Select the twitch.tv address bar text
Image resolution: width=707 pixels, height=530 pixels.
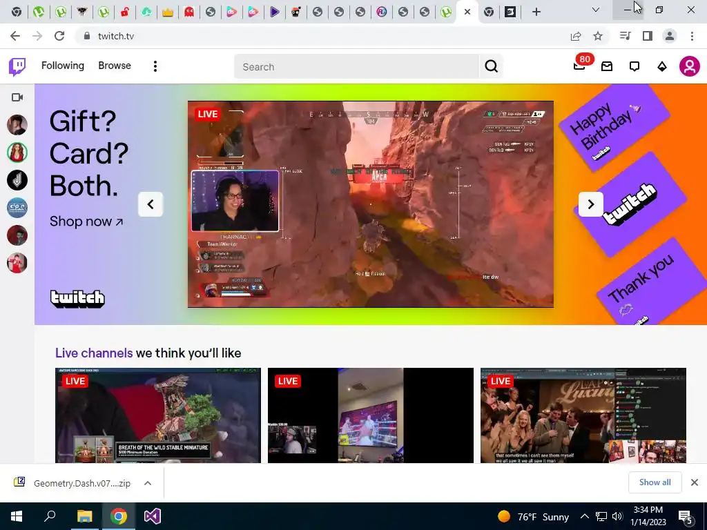pos(116,36)
